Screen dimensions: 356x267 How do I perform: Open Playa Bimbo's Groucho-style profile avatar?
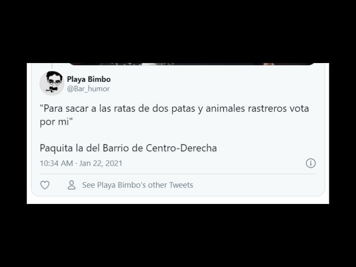point(52,83)
